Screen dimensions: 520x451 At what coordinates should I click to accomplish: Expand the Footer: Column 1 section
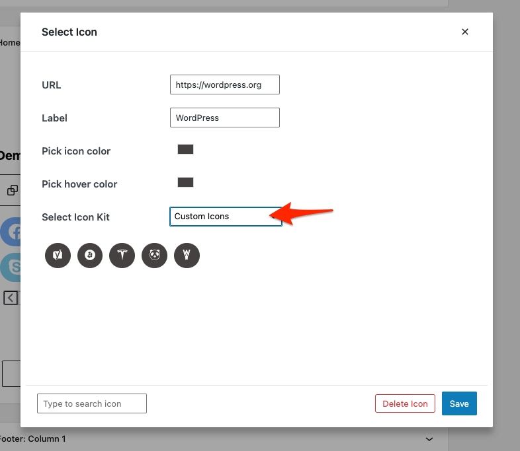tap(429, 439)
